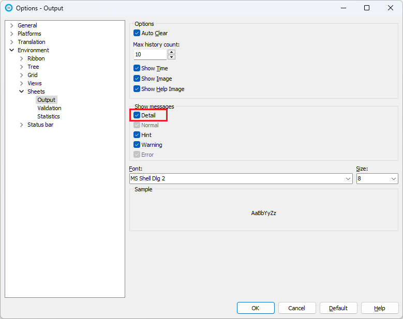Collapse the Sheets subnode
This screenshot has width=403, height=319.
pyautogui.click(x=22, y=92)
